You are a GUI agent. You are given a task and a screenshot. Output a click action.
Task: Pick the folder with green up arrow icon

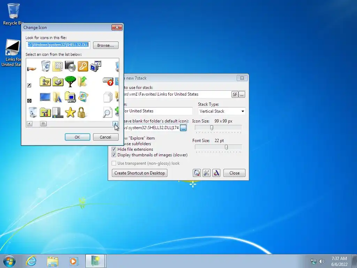pos(82,81)
